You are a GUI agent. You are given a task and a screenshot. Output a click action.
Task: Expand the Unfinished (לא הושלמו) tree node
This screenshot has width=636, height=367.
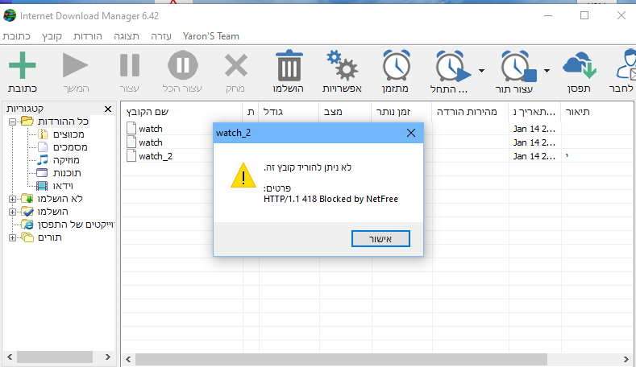pos(13,199)
